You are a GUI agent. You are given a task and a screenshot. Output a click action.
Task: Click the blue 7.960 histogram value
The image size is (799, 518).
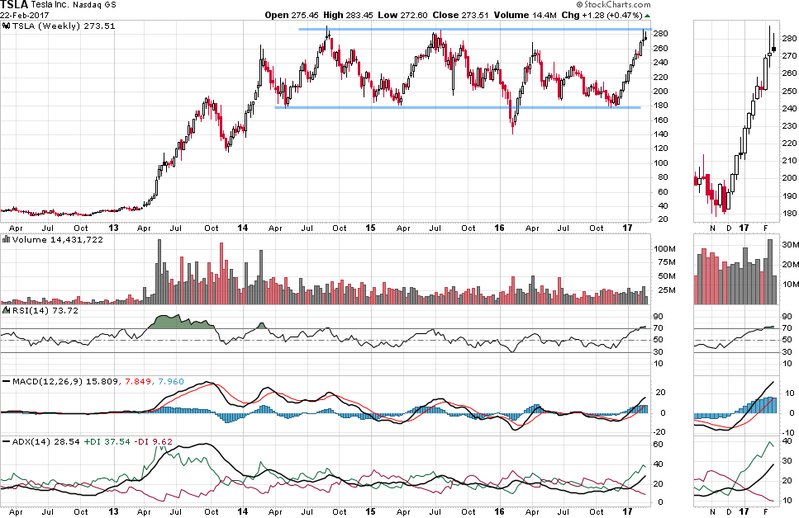(171, 381)
